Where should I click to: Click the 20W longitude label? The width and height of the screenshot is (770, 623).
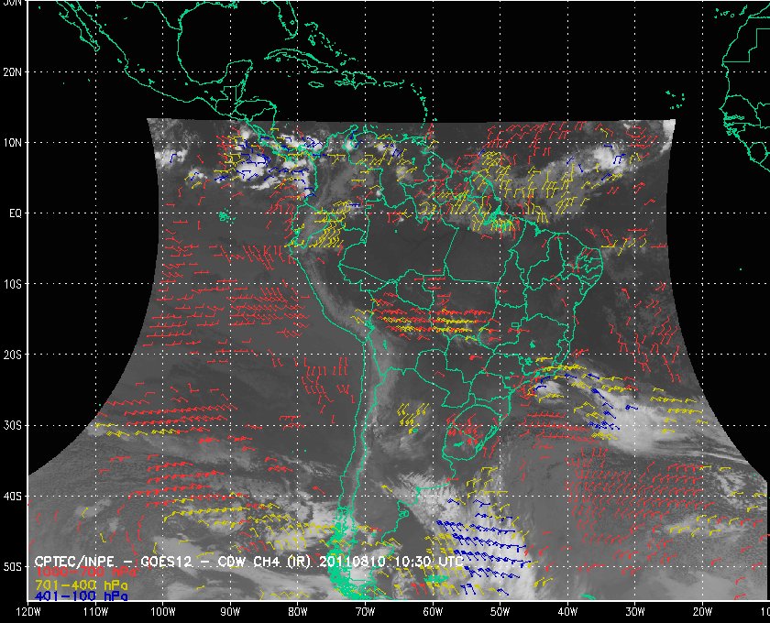pos(703,612)
